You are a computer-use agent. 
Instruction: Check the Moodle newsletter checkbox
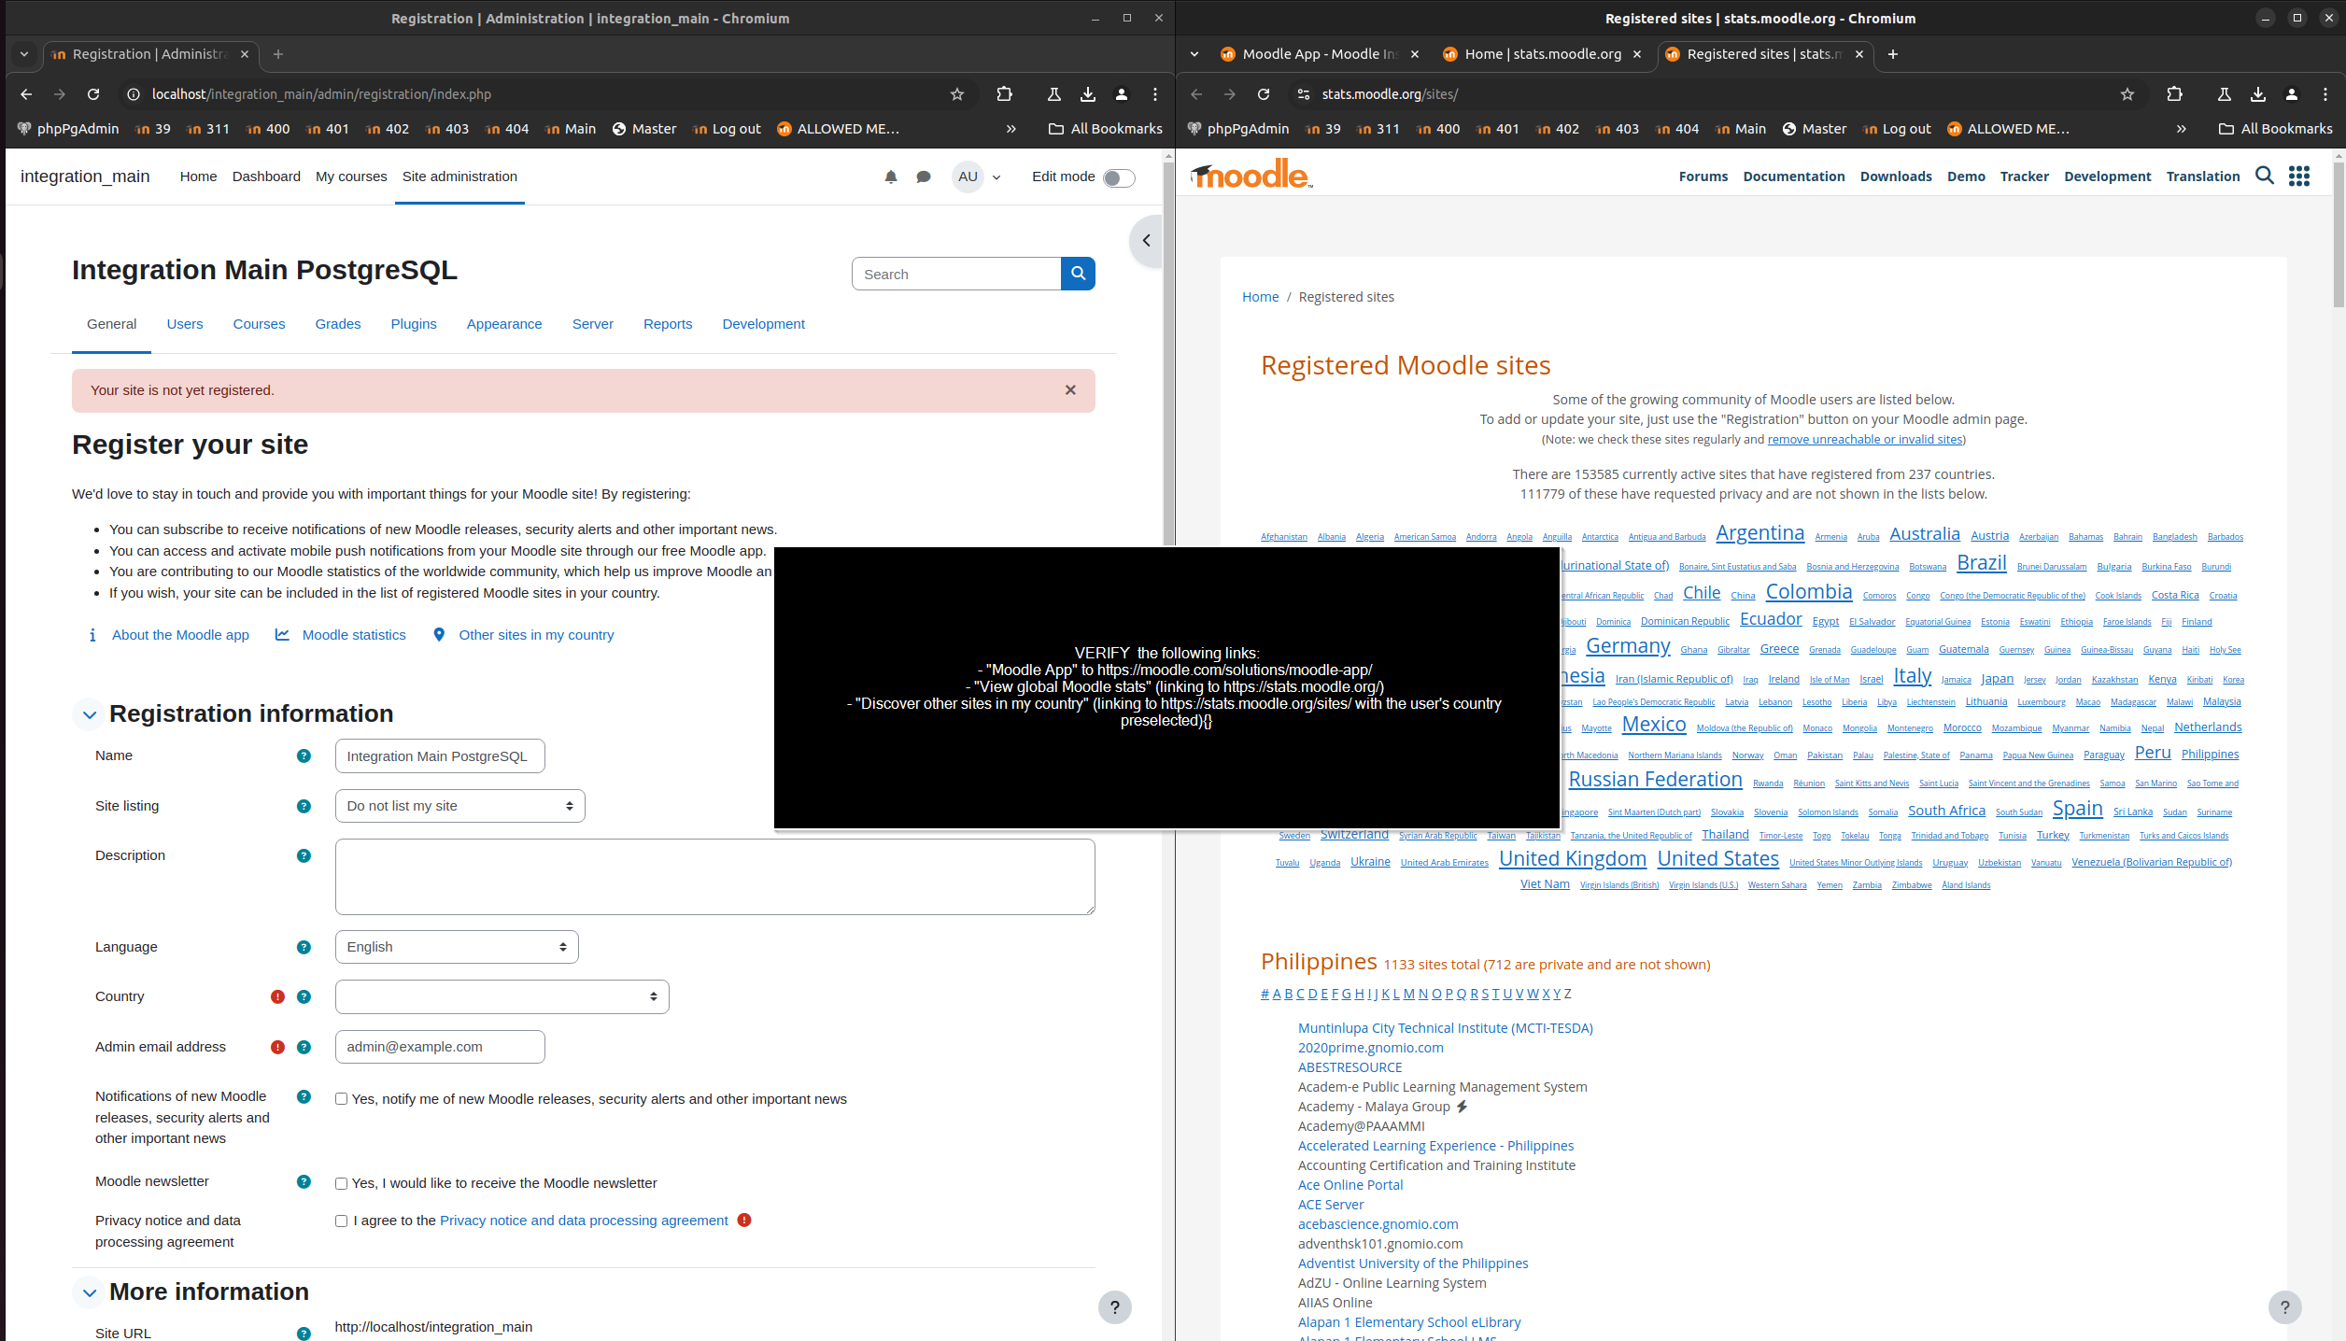(x=341, y=1183)
